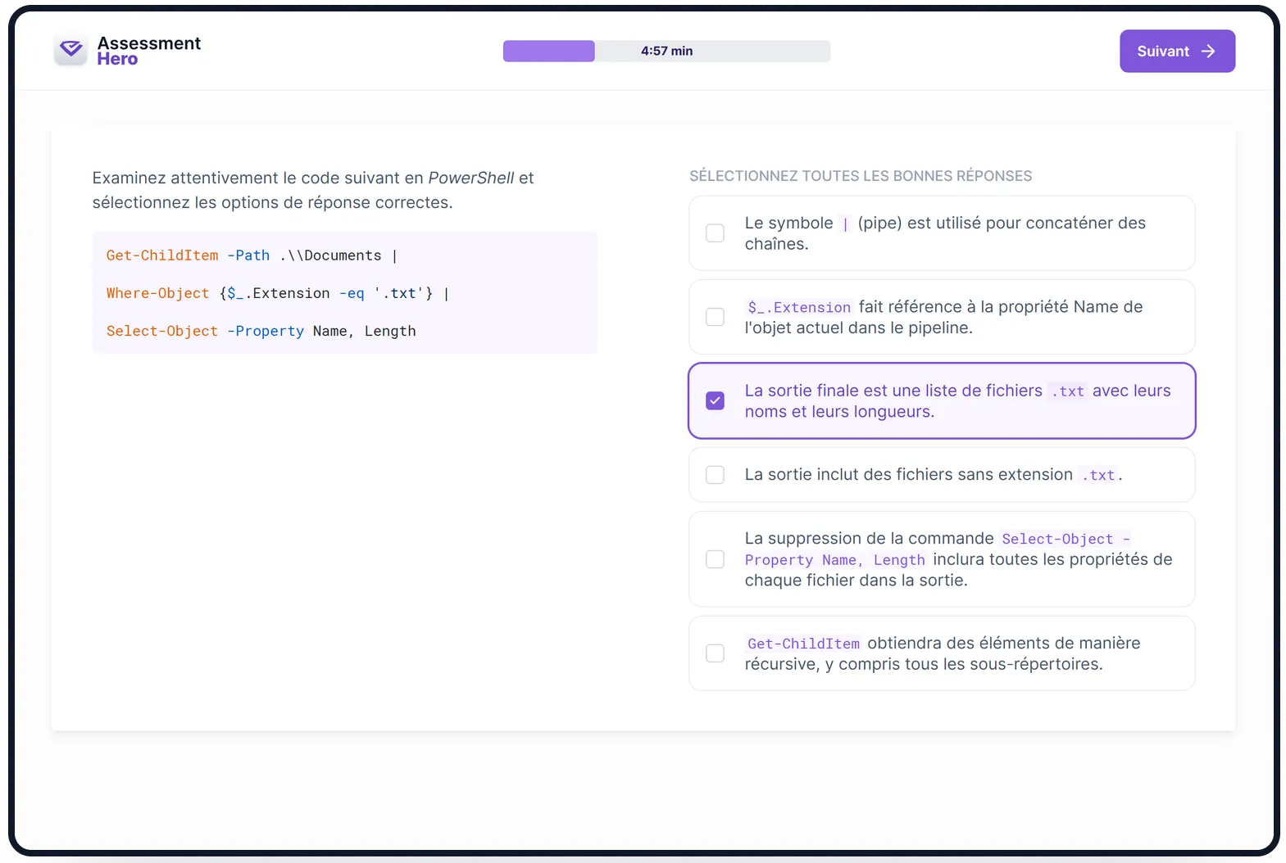
Task: Click the '$_.Extension' code tag in the answers
Action: pos(799,307)
